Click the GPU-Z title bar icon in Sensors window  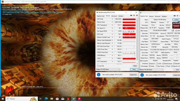97,12
